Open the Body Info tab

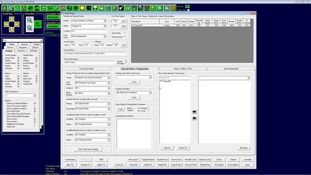21,51
